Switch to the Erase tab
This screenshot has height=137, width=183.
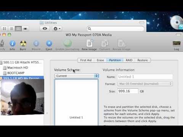(x=100, y=60)
